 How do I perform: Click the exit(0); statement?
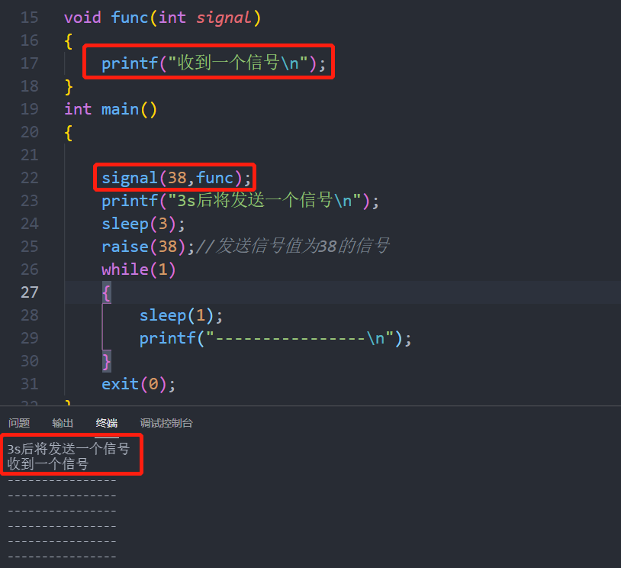138,384
